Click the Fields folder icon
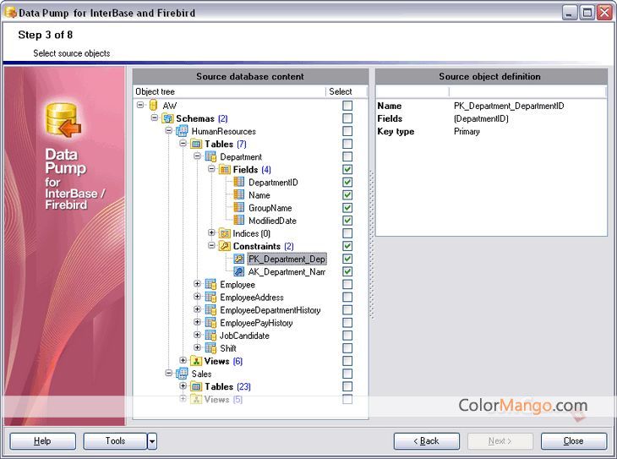The width and height of the screenshot is (617, 459). [224, 170]
